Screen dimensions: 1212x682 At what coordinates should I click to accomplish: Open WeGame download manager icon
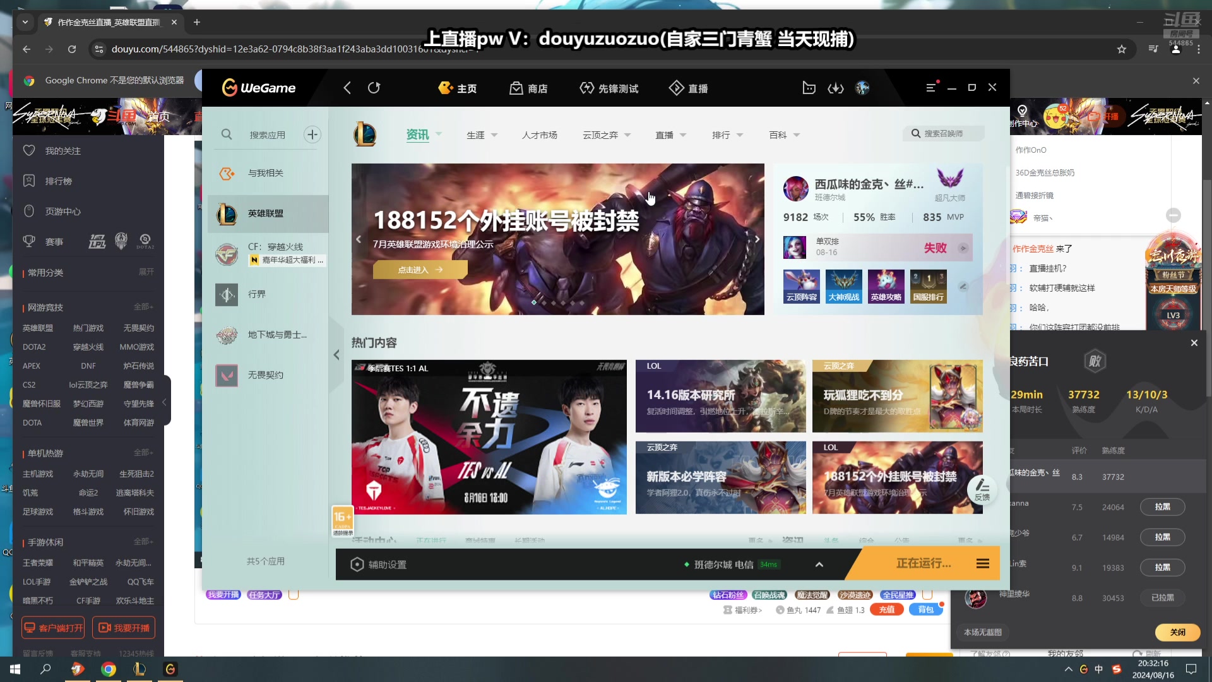(x=836, y=88)
